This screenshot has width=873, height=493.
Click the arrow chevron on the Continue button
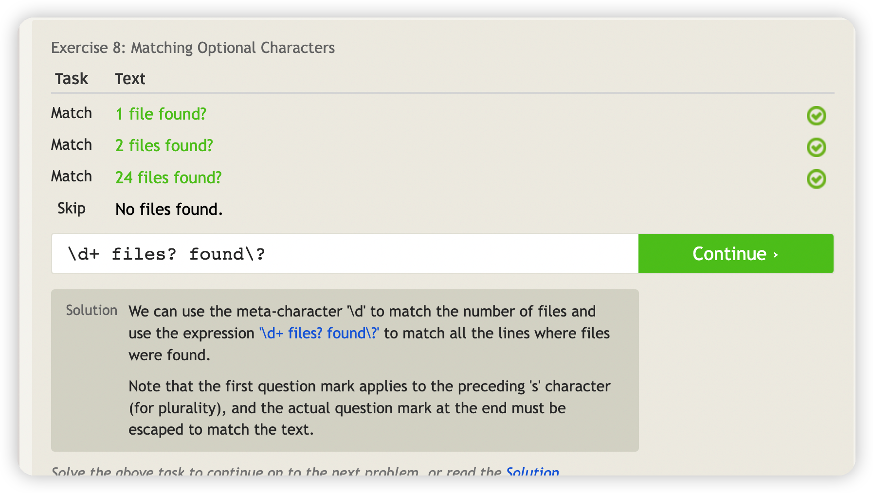pyautogui.click(x=776, y=254)
